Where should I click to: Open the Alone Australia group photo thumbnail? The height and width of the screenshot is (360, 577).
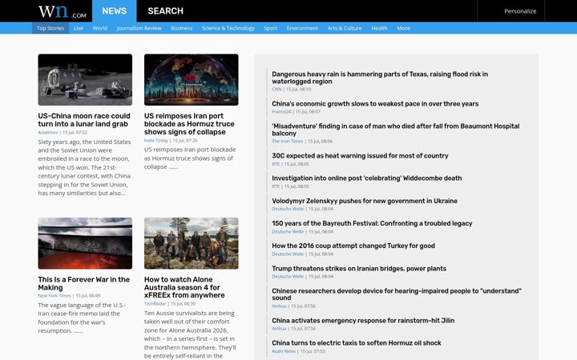tap(192, 243)
